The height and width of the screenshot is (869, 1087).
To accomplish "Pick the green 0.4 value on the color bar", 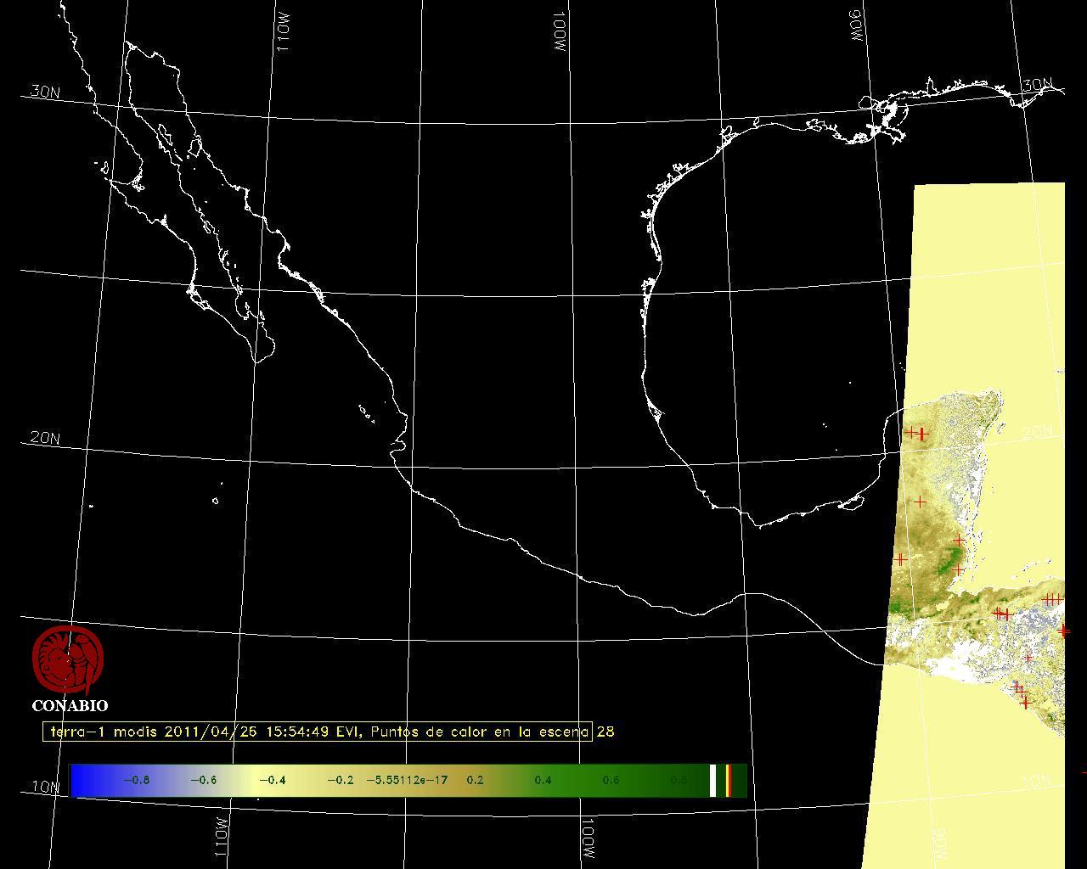I will pyautogui.click(x=543, y=780).
